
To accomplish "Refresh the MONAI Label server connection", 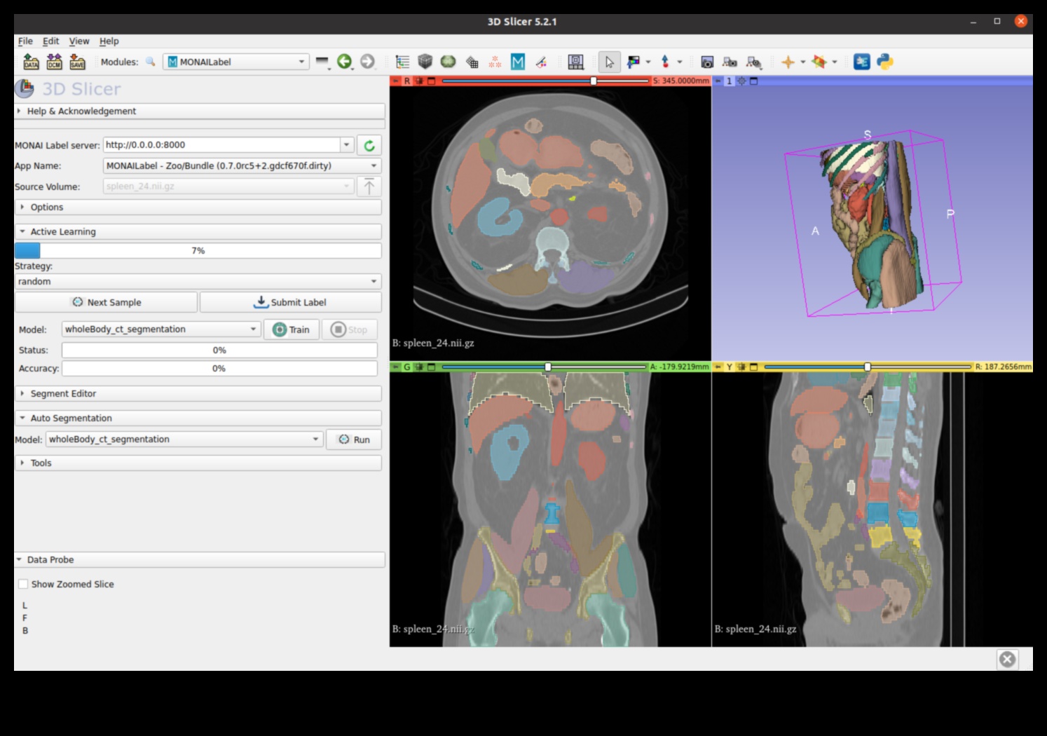I will pos(369,145).
